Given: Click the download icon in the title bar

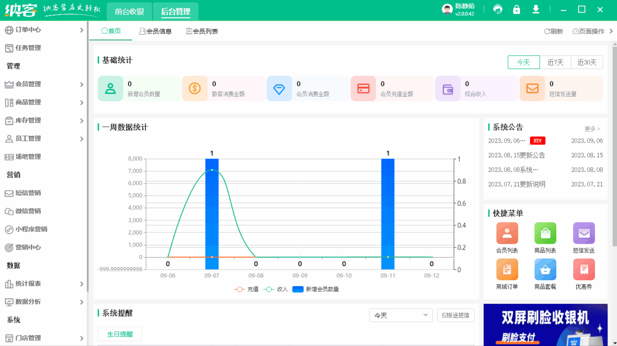Looking at the screenshot, I should click(x=535, y=9).
